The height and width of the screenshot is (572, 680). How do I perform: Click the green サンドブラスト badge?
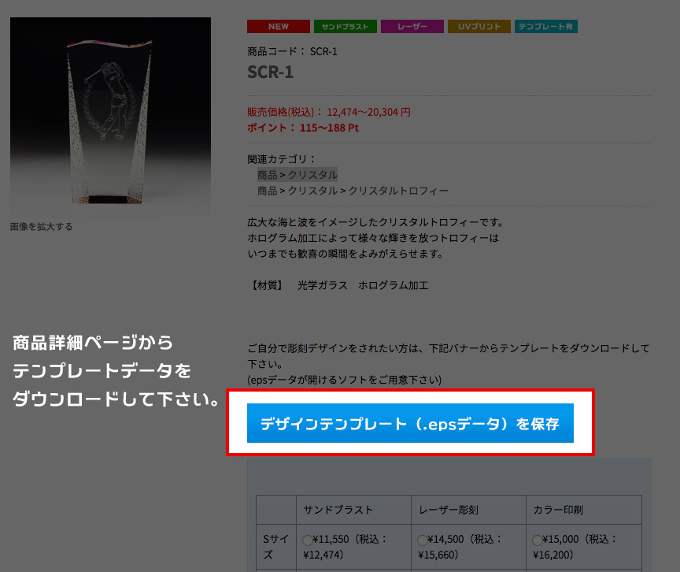(346, 27)
